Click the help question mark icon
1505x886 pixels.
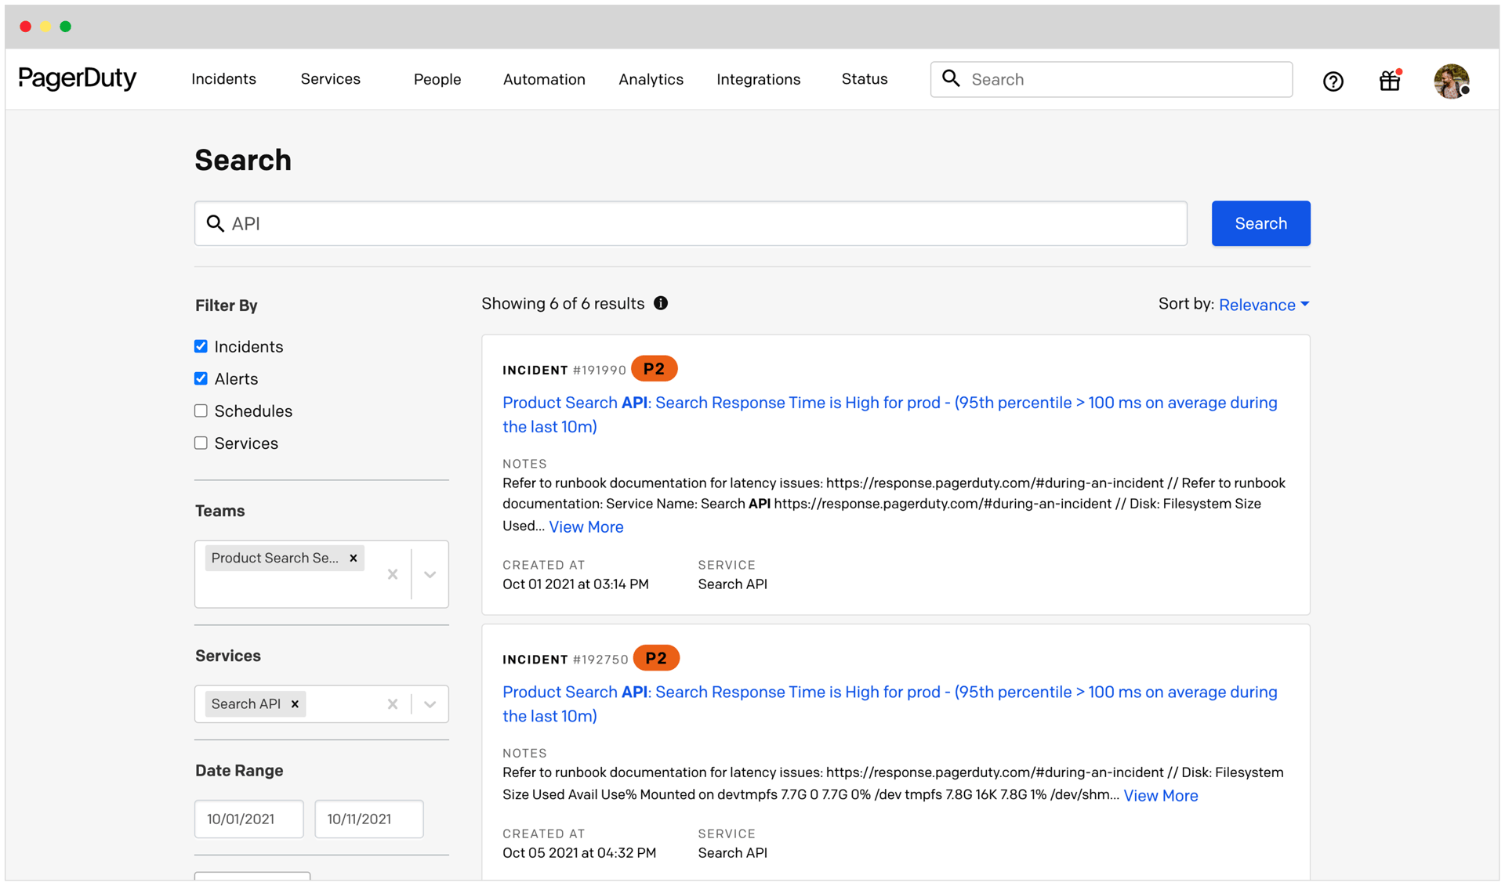point(1333,81)
